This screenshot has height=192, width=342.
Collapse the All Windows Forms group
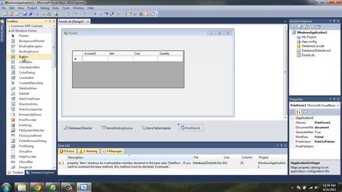tap(10, 31)
